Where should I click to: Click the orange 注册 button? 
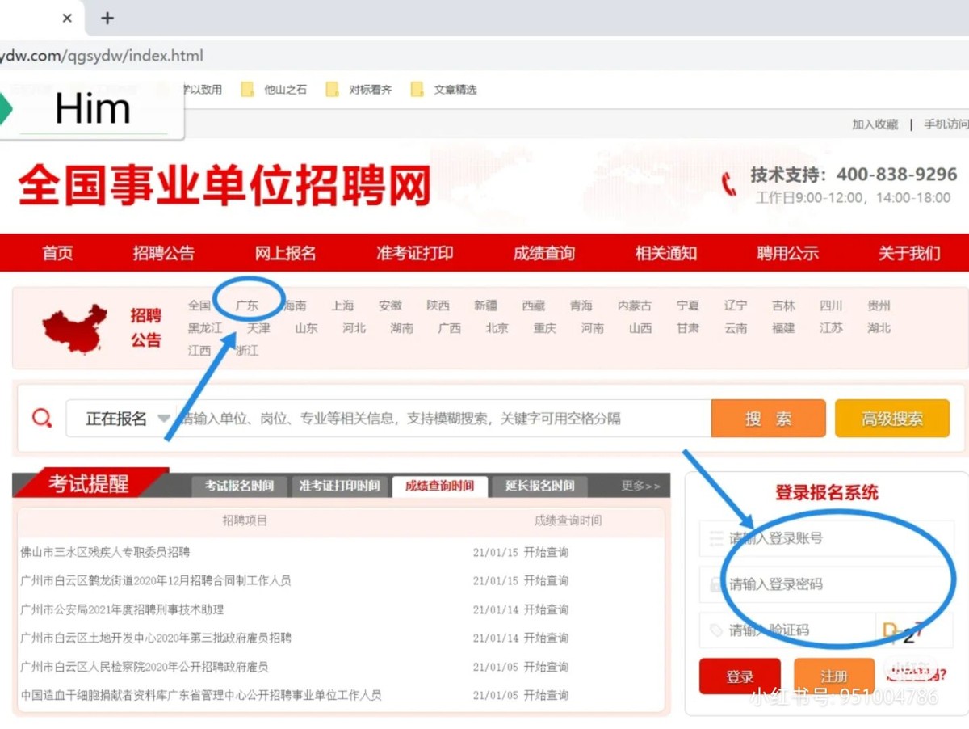834,676
